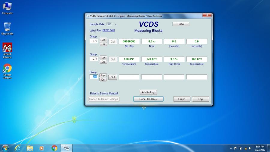The image size is (270, 152).
Task: Click the Turbo! button
Action: coord(181,24)
